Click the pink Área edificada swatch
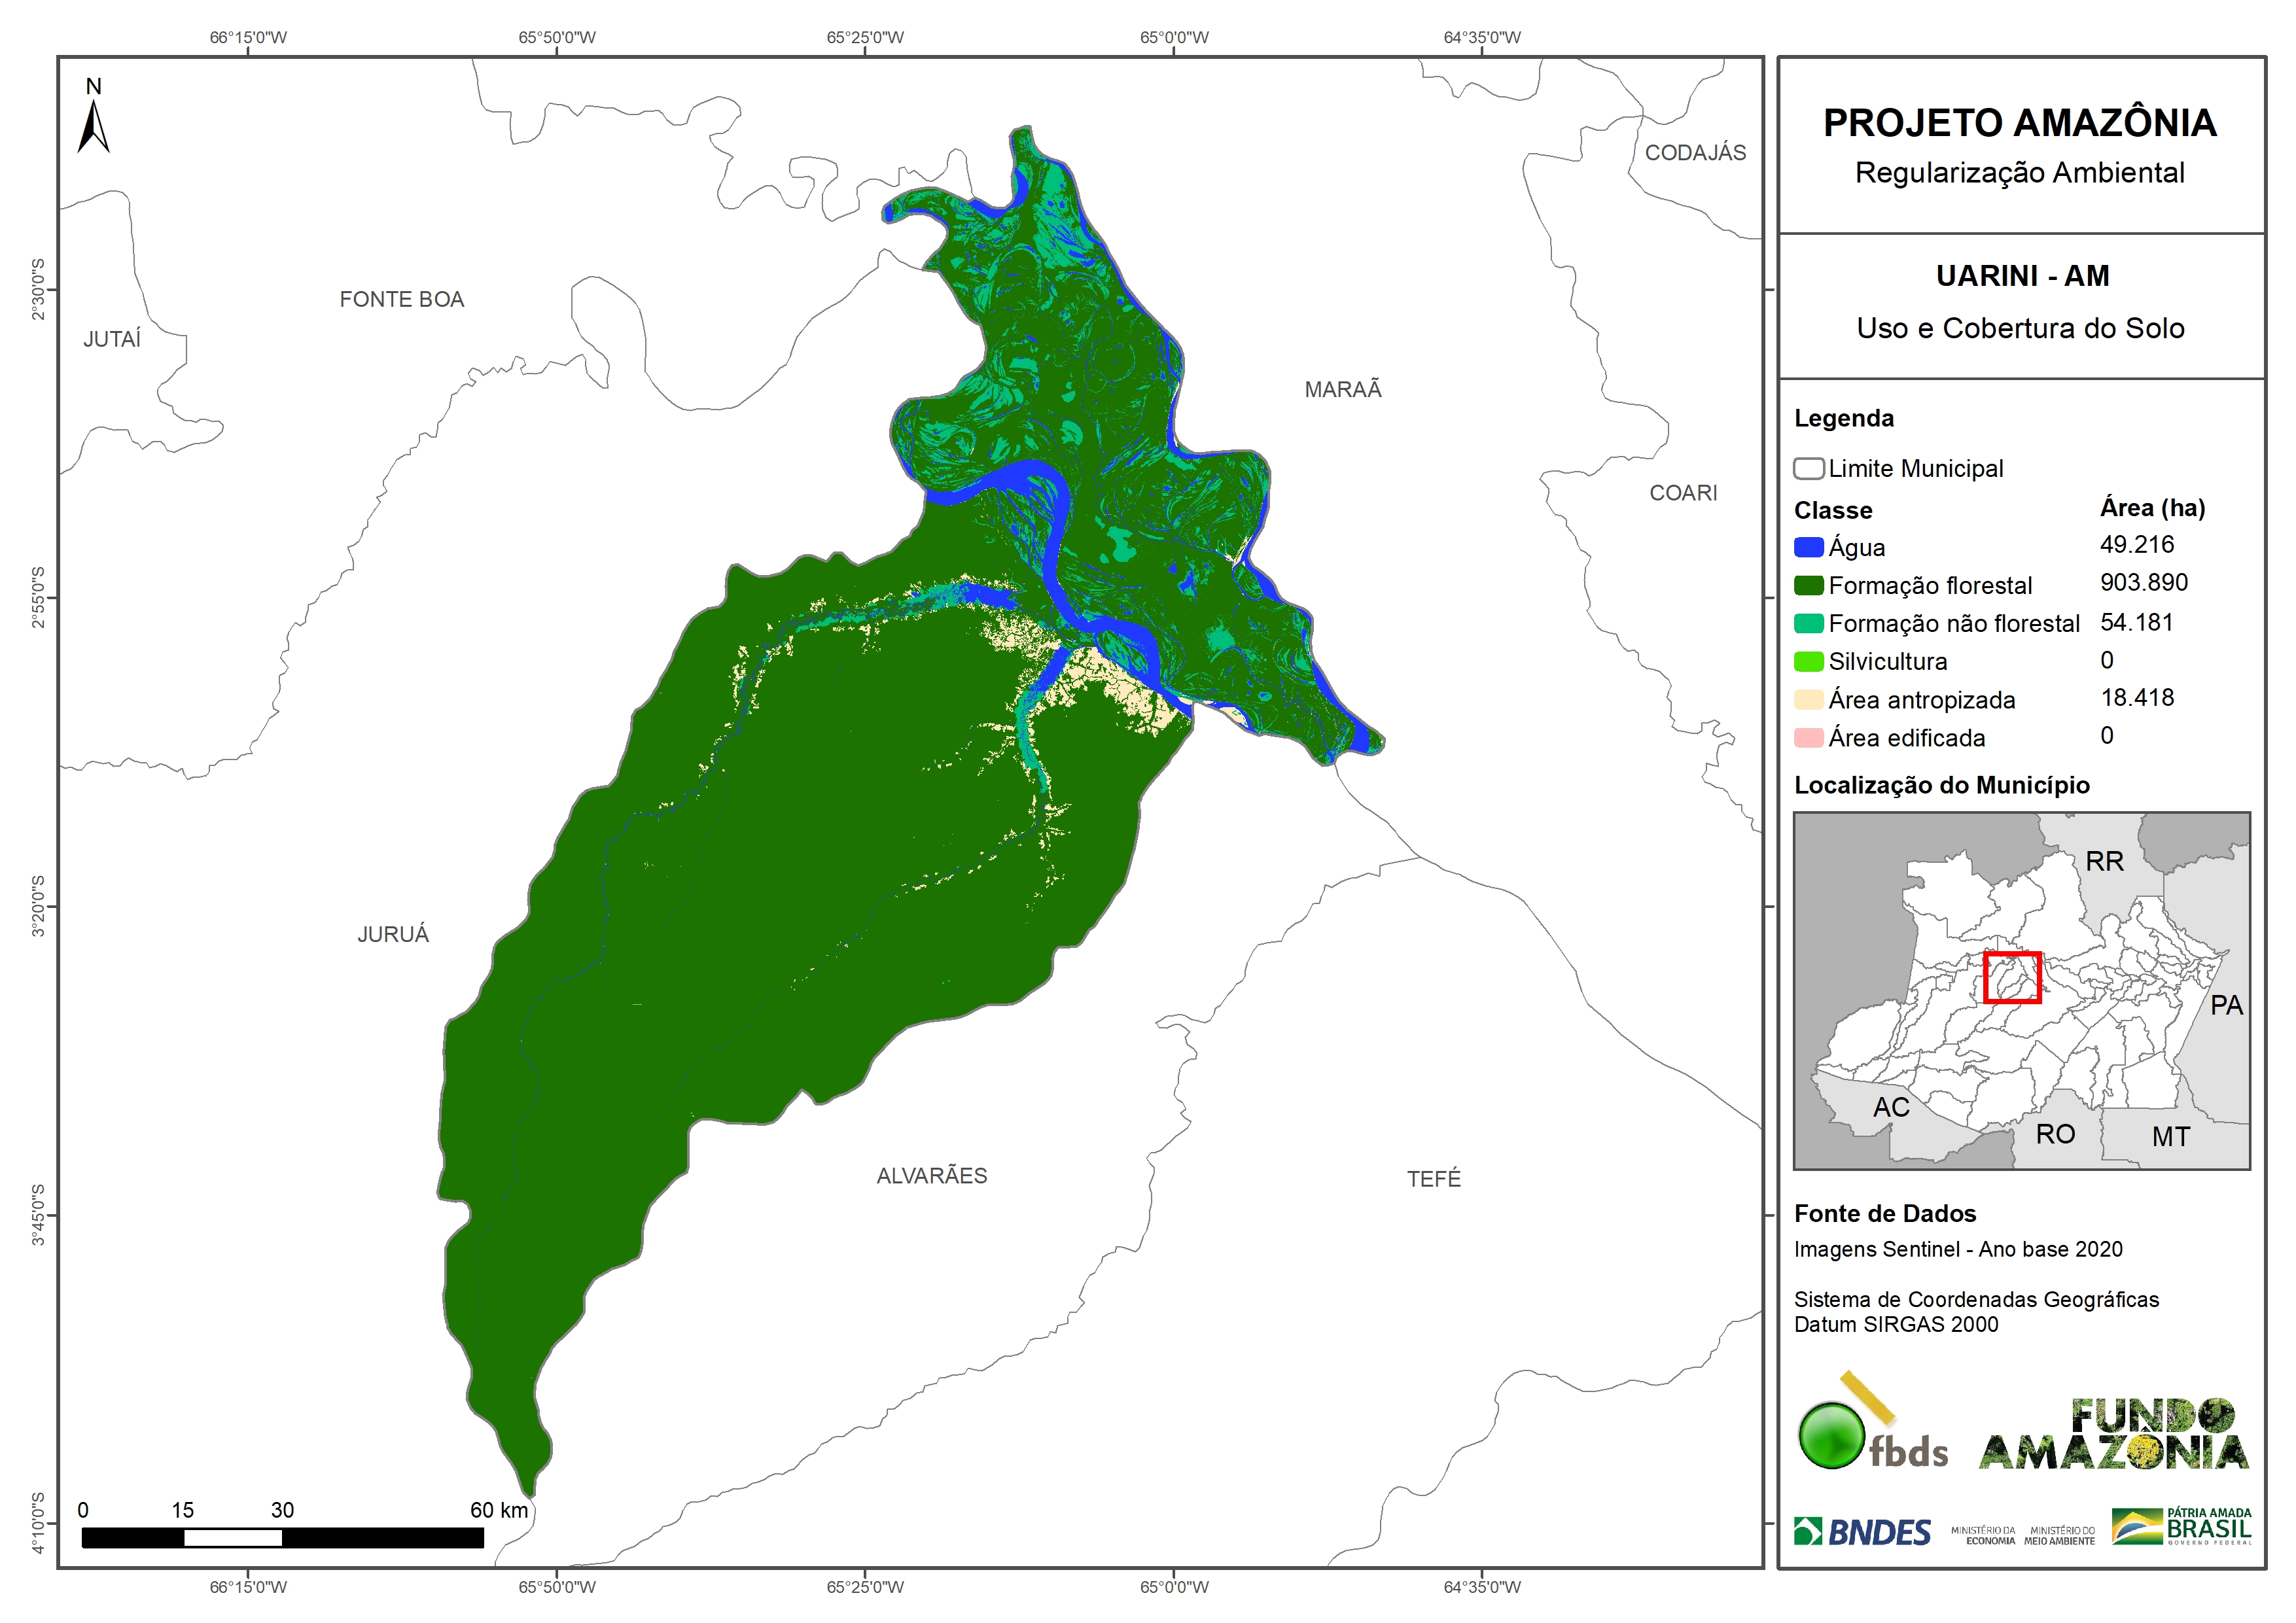 [x=1808, y=738]
